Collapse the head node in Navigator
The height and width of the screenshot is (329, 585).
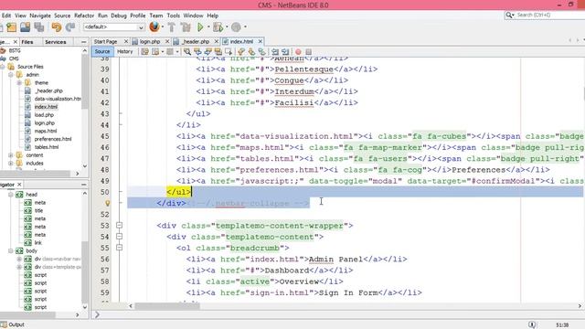[11, 195]
